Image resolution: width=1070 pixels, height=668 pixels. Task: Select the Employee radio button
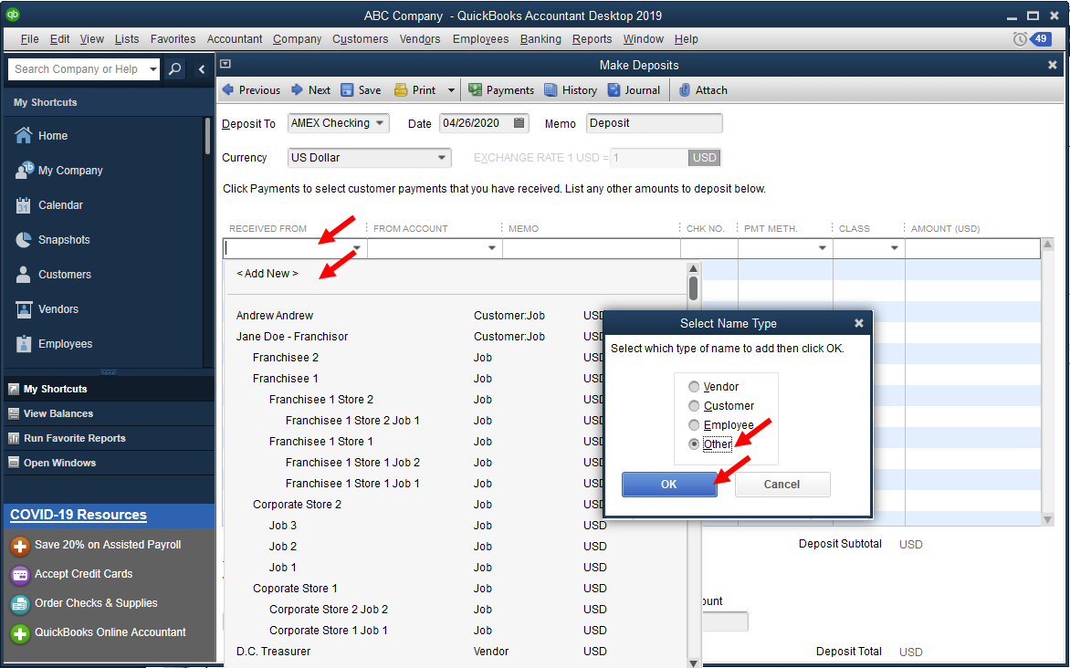click(x=694, y=425)
